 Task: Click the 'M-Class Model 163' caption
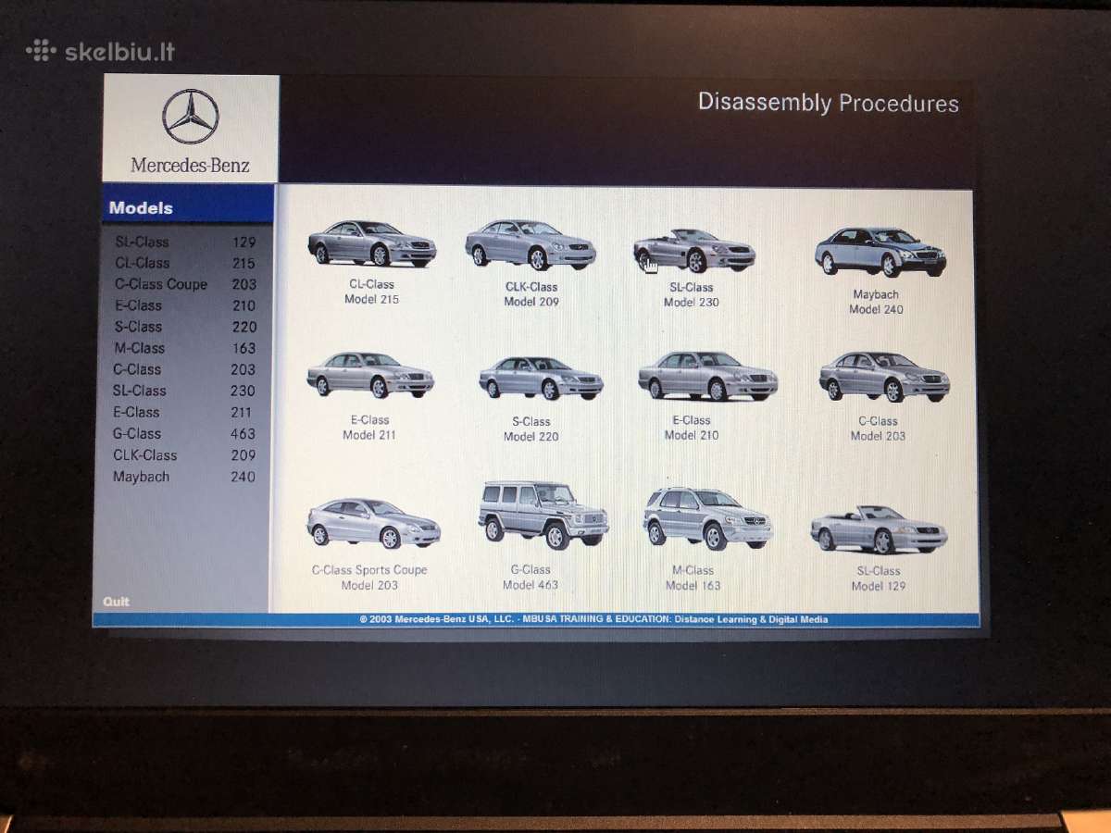pos(693,578)
